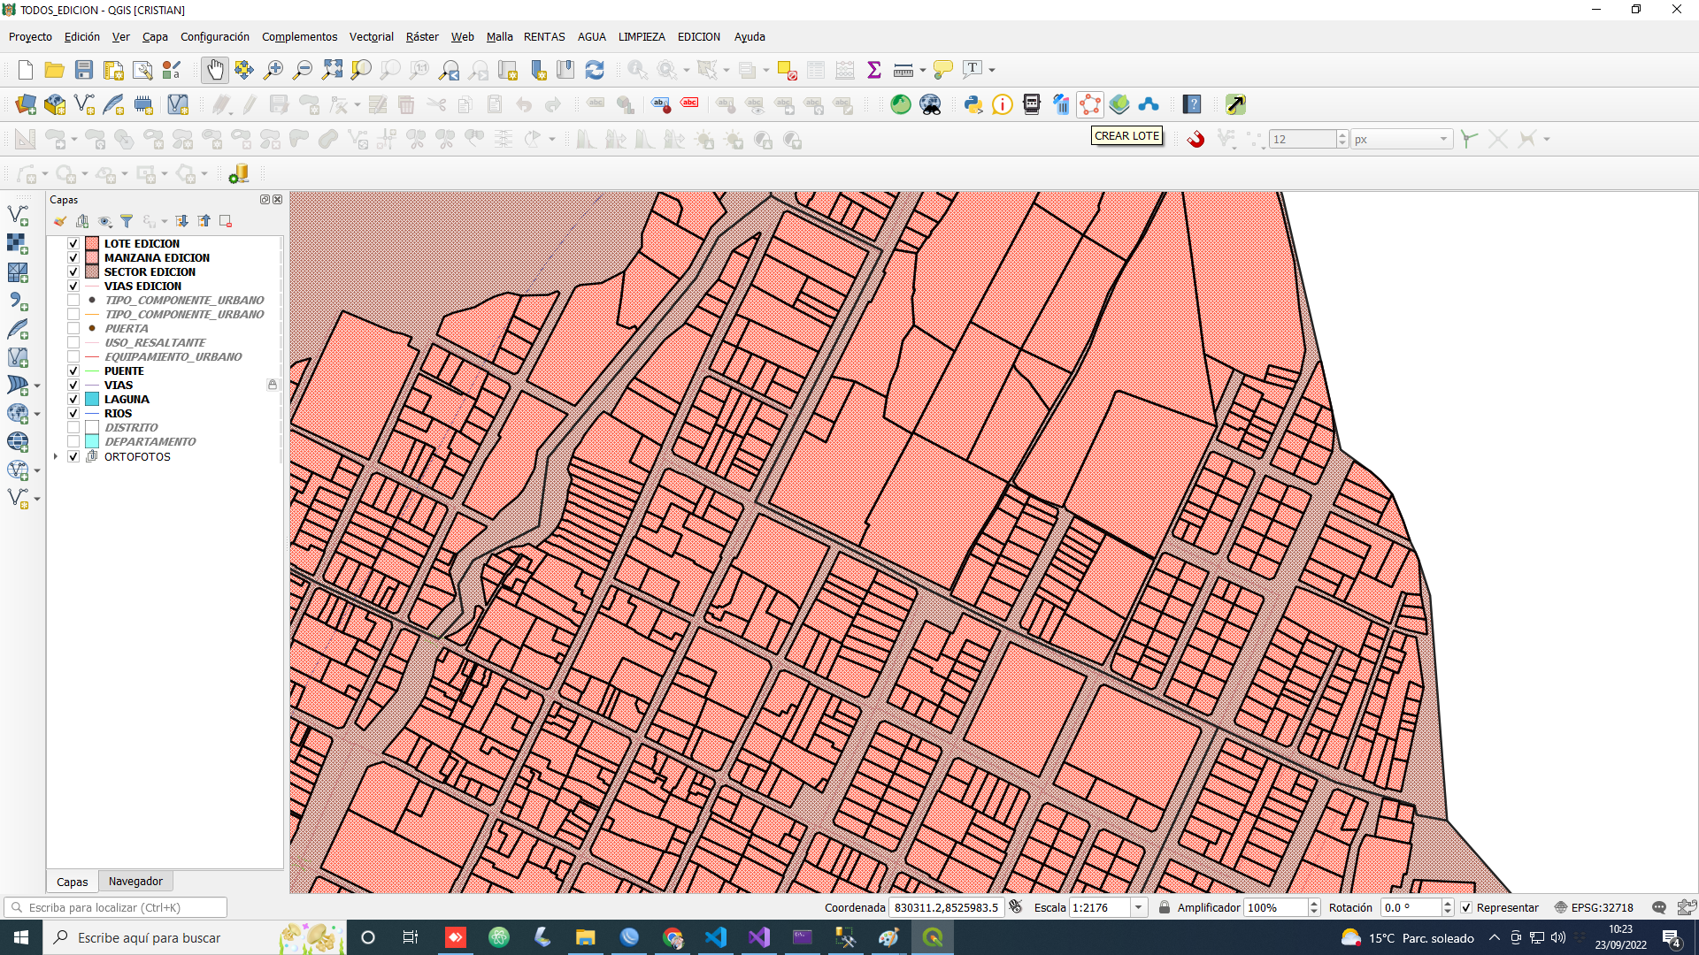Click the Coordenada input field
The width and height of the screenshot is (1699, 955).
coord(945,907)
